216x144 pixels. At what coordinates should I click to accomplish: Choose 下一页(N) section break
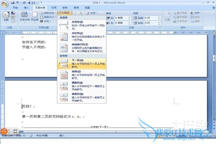click(x=82, y=63)
